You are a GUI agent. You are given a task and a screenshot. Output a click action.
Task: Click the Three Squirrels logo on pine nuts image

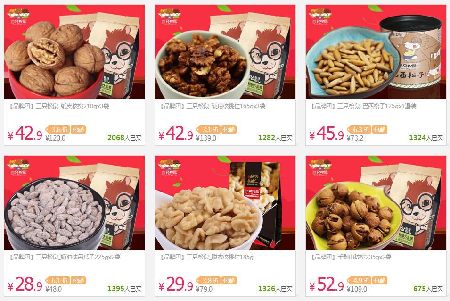pyautogui.click(x=320, y=16)
